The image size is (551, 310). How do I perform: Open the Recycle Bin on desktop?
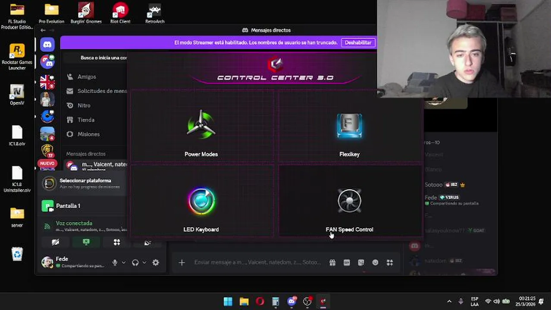coord(17,254)
